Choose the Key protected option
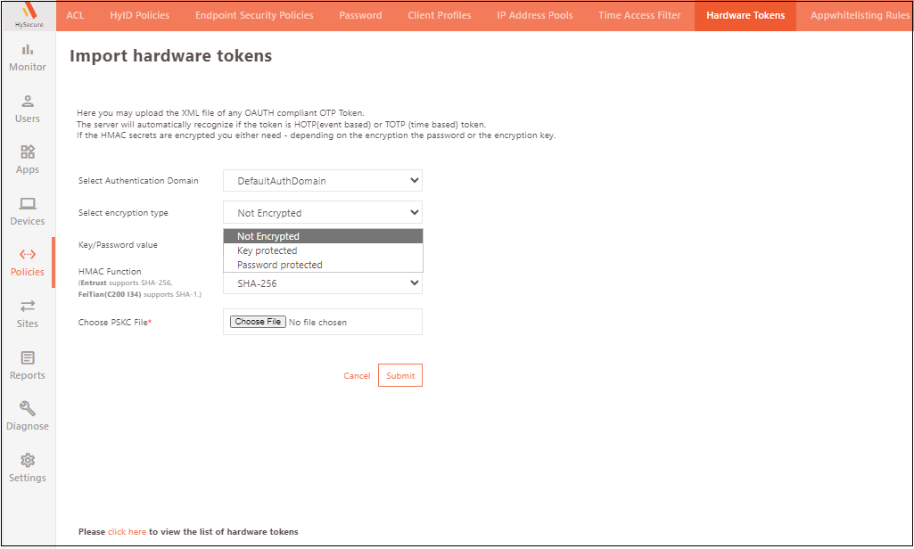This screenshot has height=549, width=914. point(268,250)
